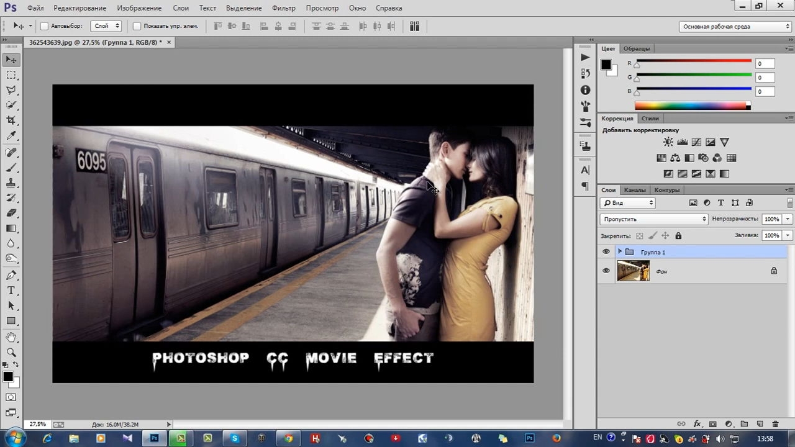This screenshot has width=795, height=447.
Task: Select the Pen tool
Action: point(11,275)
